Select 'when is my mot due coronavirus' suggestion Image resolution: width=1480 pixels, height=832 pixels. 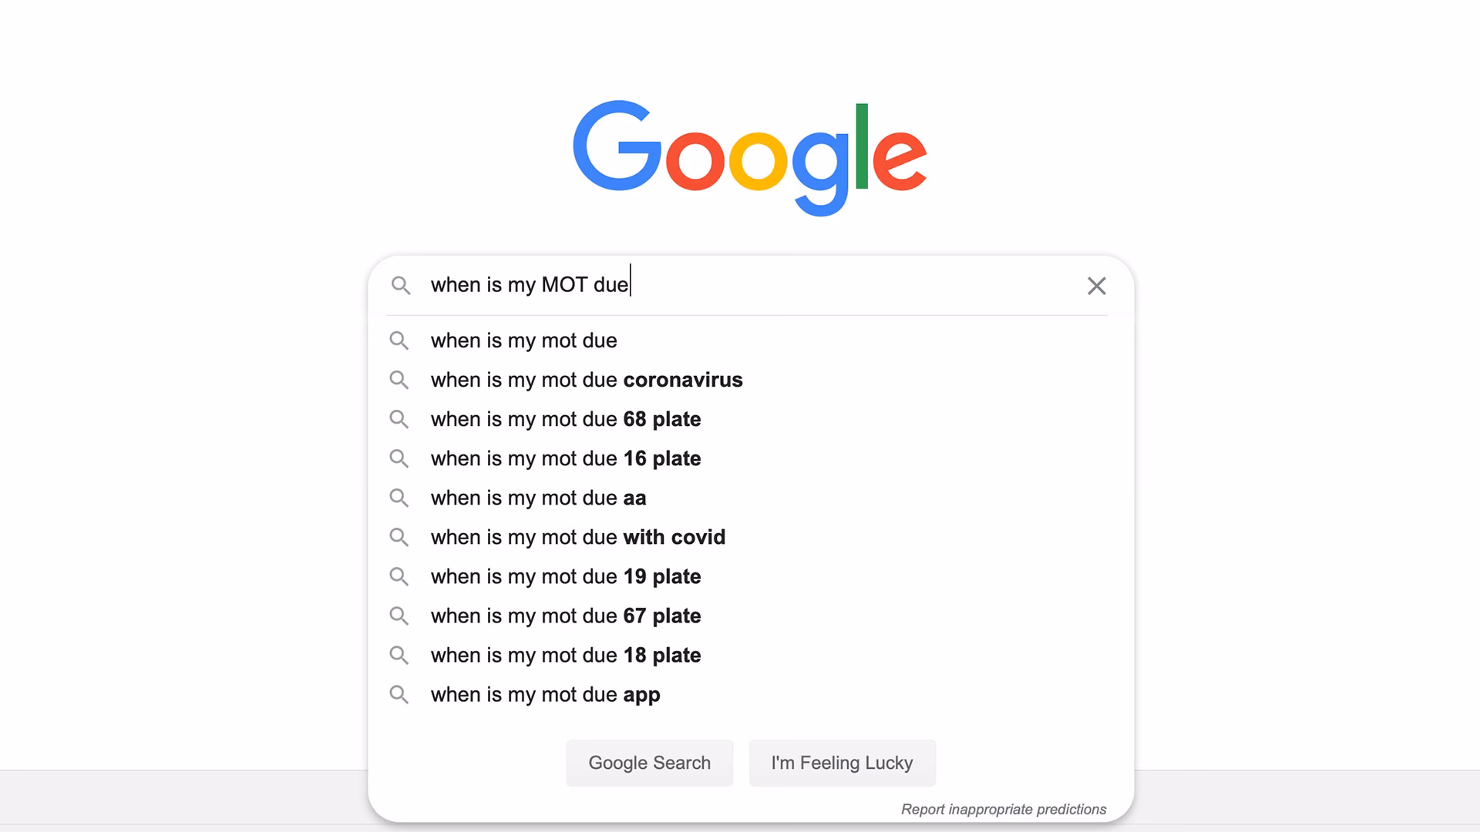586,380
